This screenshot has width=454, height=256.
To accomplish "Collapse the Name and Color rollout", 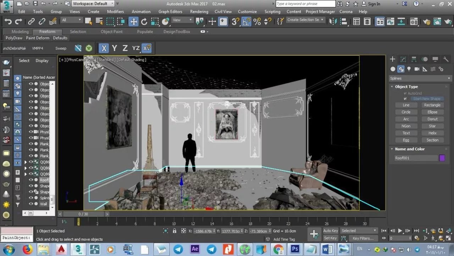I will click(x=410, y=149).
